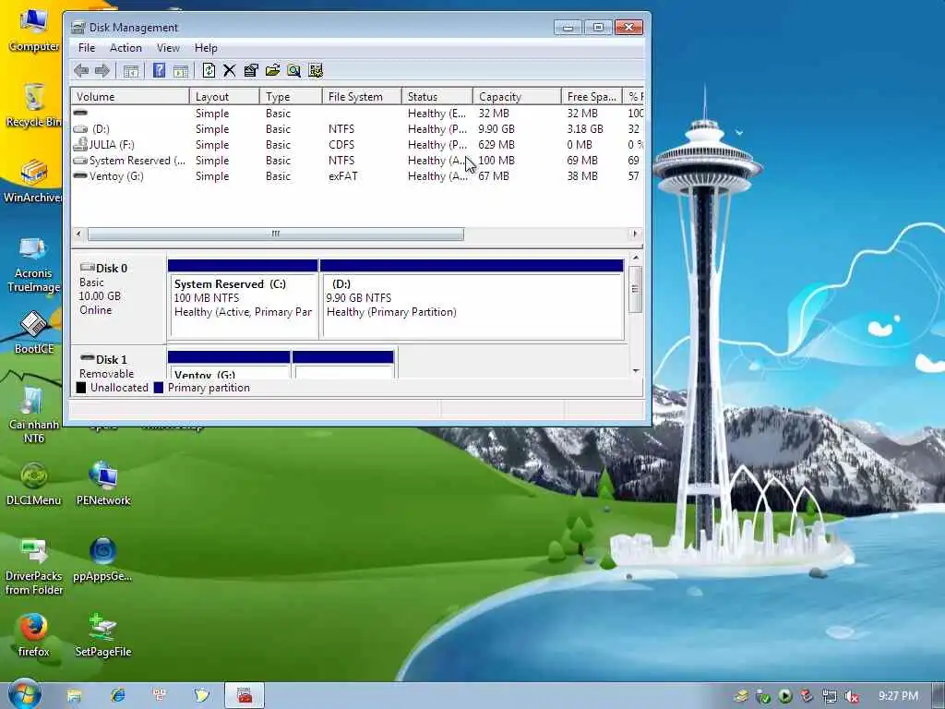Open the blue Help question mark icon

click(159, 70)
